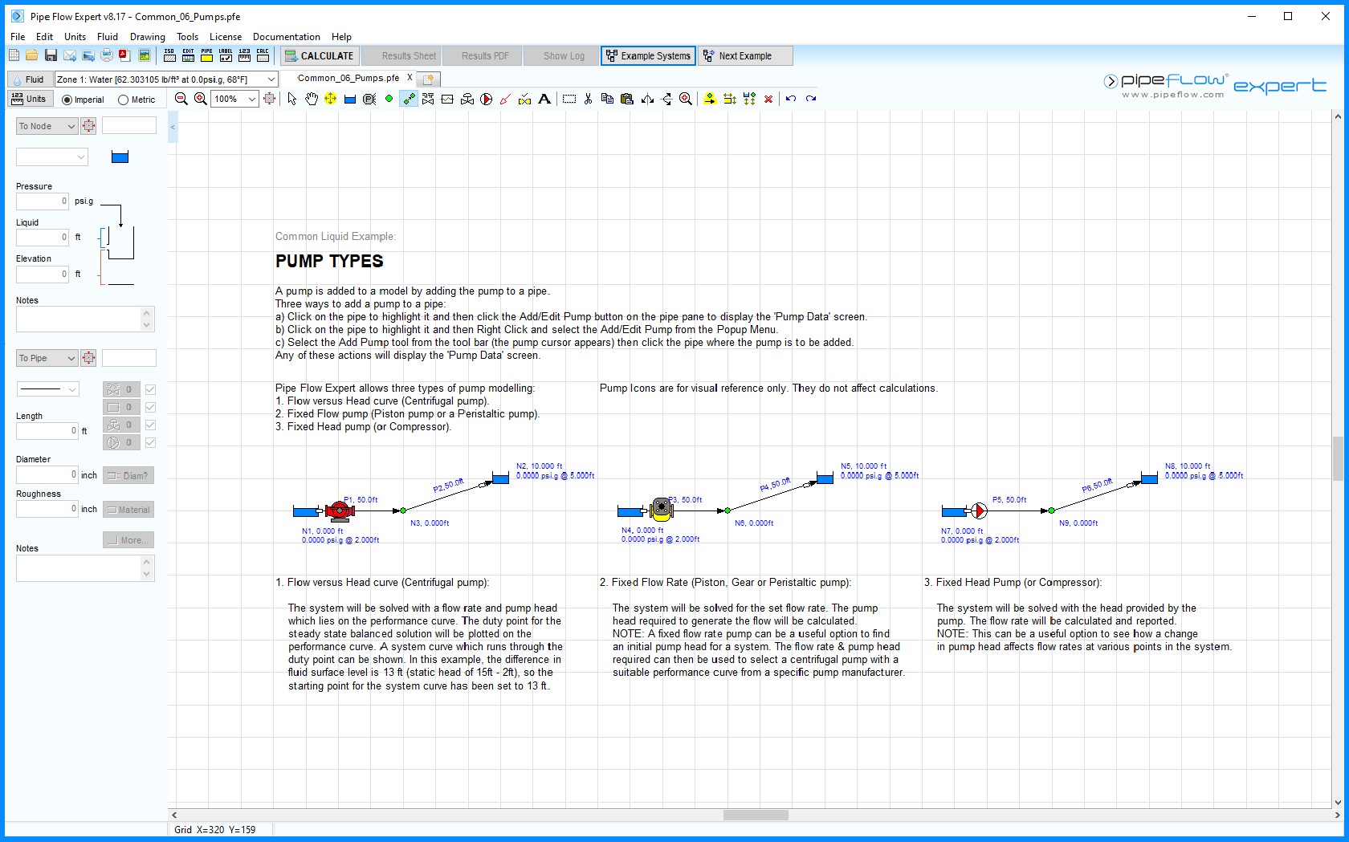Select the Add Text tool (letter A)
Viewport: 1349px width, 842px height.
point(544,99)
